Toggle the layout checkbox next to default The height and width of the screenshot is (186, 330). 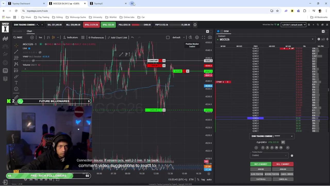click(168, 37)
